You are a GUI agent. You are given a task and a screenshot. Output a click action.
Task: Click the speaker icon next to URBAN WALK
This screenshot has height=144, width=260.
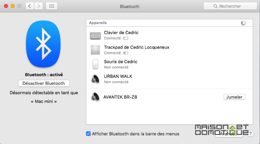click(x=95, y=79)
